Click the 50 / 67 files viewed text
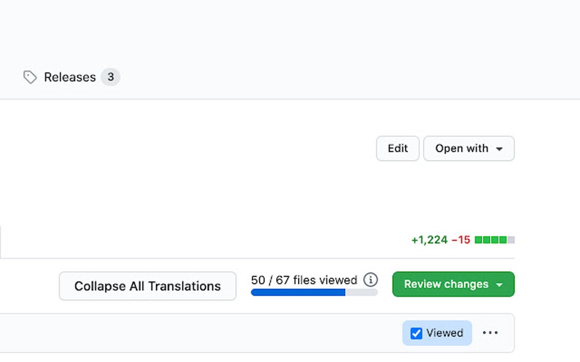The width and height of the screenshot is (580, 362). pyautogui.click(x=303, y=280)
